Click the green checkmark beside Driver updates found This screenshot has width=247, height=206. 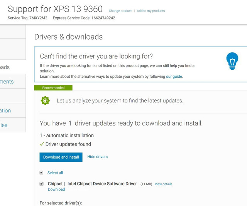click(x=42, y=144)
